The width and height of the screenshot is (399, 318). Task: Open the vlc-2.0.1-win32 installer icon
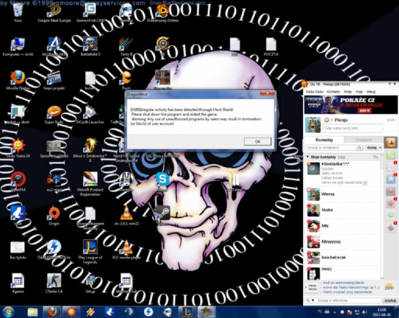[127, 215]
